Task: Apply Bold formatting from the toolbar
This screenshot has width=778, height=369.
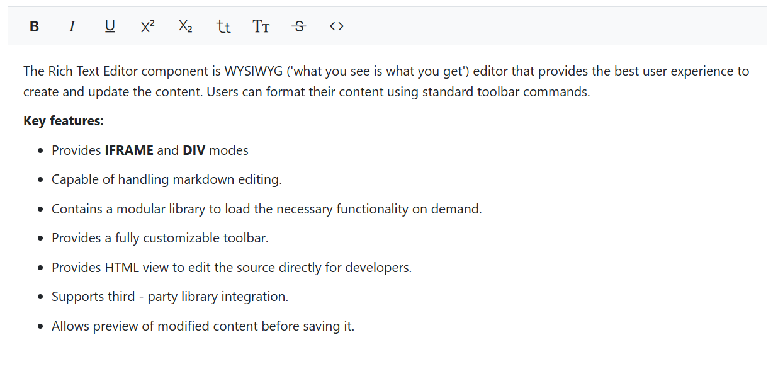Action: [34, 26]
